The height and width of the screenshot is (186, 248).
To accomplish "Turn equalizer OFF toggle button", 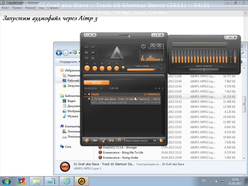I will [x=231, y=37].
